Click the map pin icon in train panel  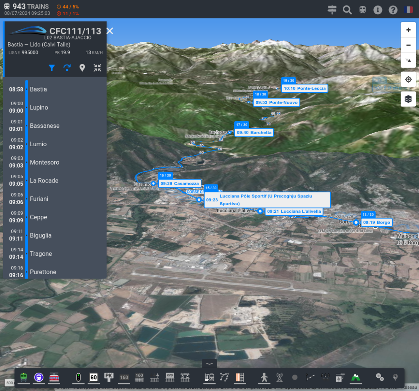[x=82, y=68]
